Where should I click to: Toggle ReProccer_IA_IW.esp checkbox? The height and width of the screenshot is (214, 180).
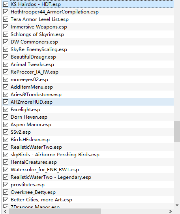pyautogui.click(x=6, y=72)
